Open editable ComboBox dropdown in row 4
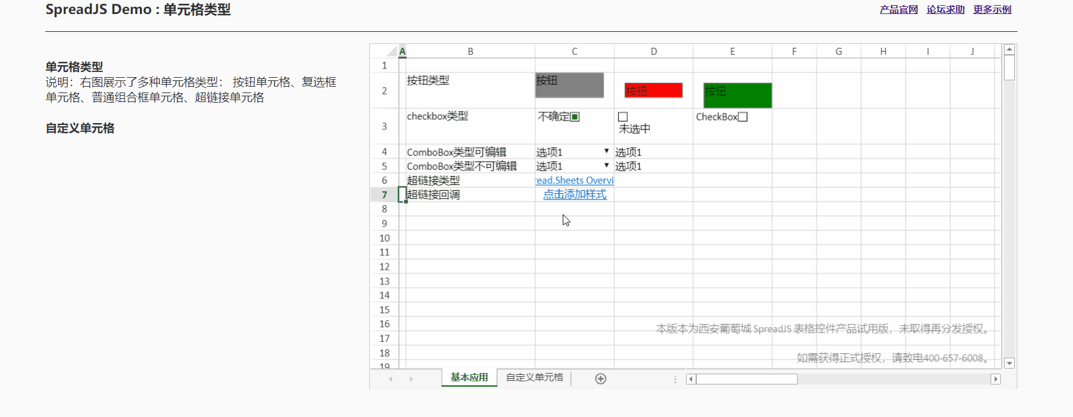Viewport: 1073px width, 417px height. [x=607, y=151]
